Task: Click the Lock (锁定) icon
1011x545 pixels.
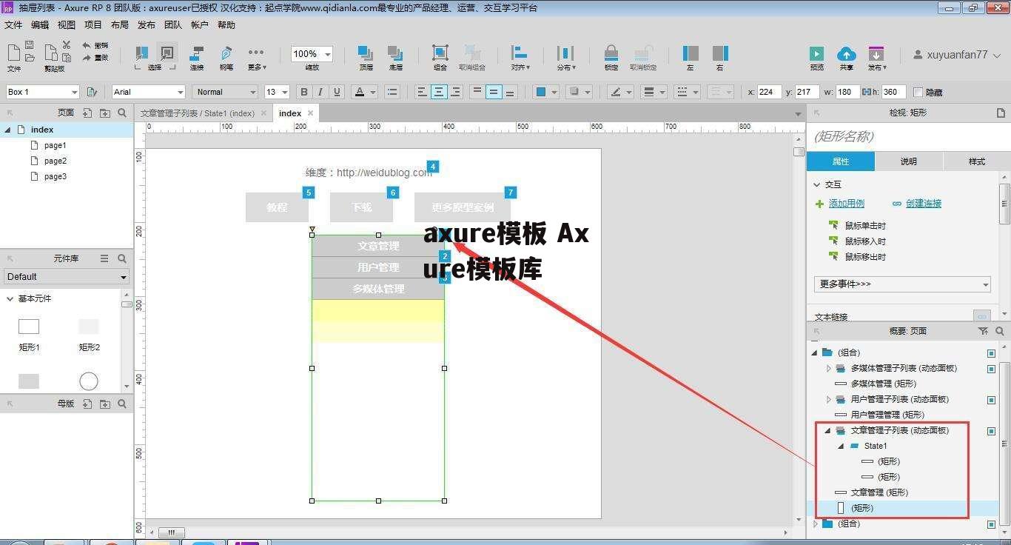Action: tap(611, 53)
